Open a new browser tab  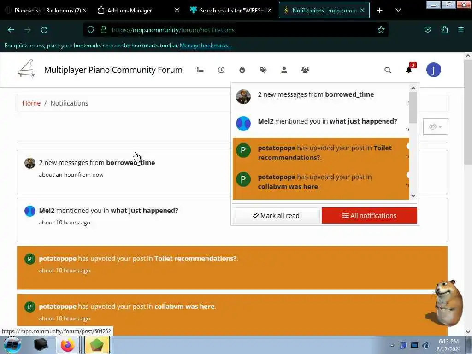(x=380, y=11)
